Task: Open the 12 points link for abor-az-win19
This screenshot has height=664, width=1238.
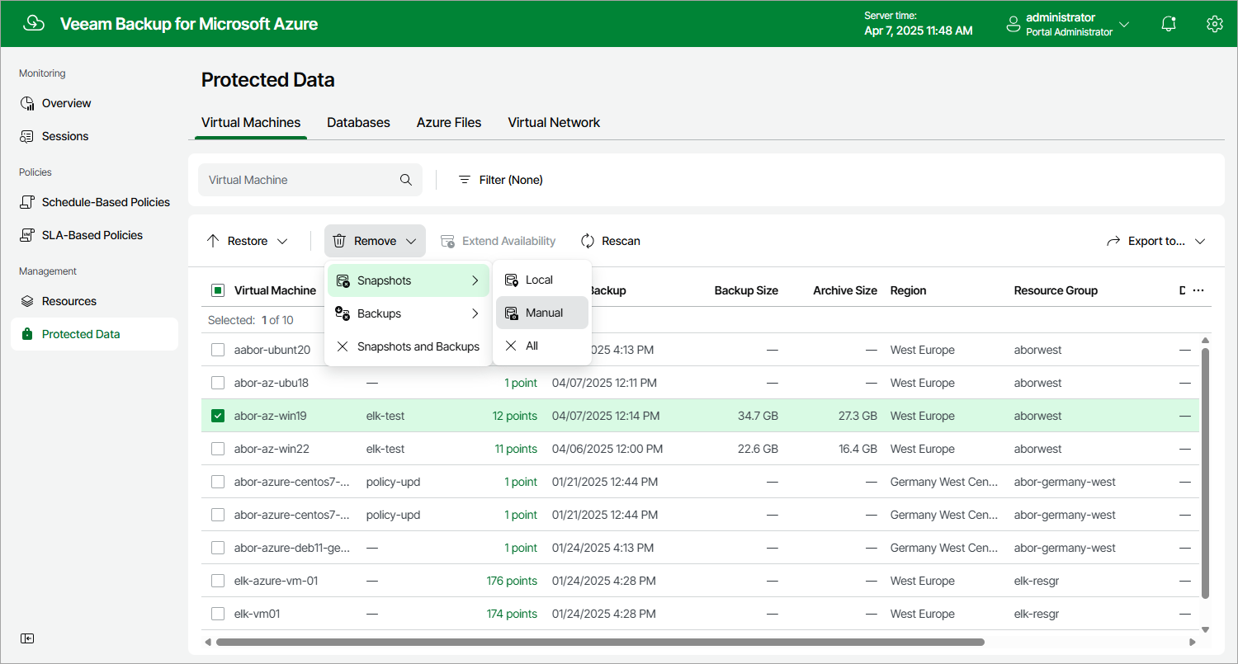Action: [515, 416]
